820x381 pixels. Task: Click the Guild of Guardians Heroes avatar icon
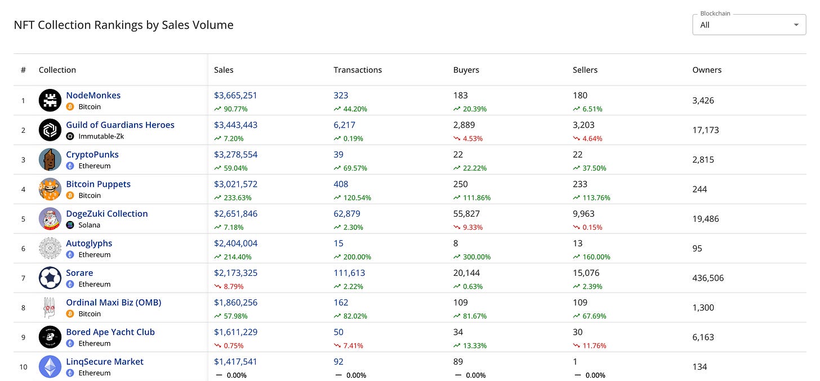50,130
